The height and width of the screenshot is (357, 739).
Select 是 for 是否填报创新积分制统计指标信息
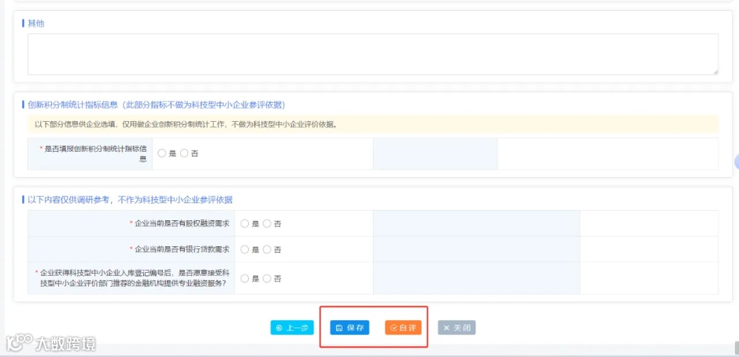161,154
